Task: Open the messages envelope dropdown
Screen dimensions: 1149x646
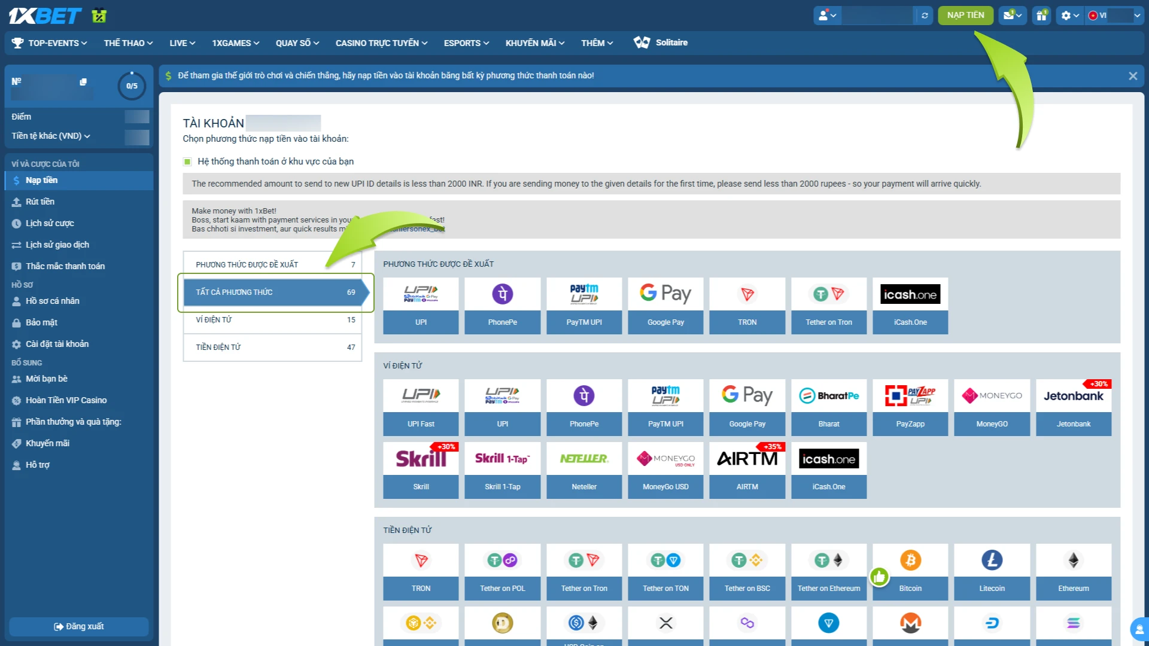Action: [1013, 16]
